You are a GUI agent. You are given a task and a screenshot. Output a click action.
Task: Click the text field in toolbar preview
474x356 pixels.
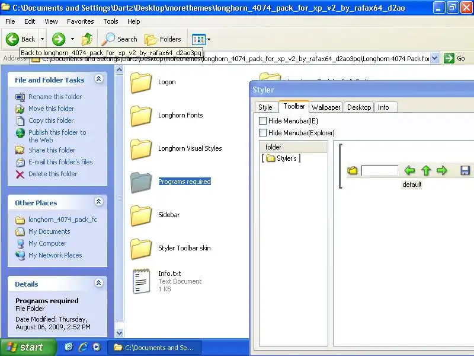(380, 170)
